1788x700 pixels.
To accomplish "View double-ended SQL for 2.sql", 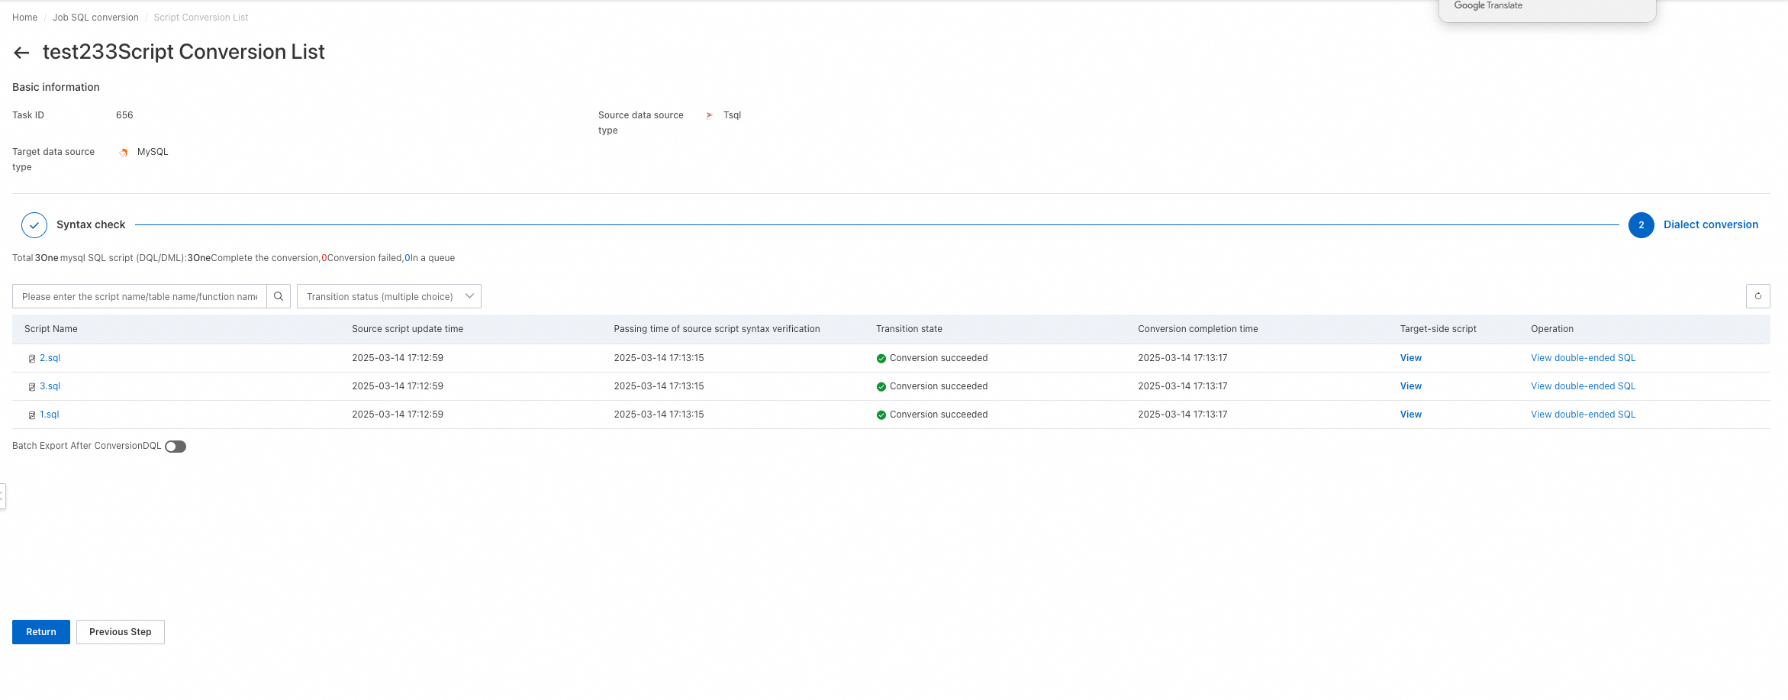I will pyautogui.click(x=1583, y=358).
